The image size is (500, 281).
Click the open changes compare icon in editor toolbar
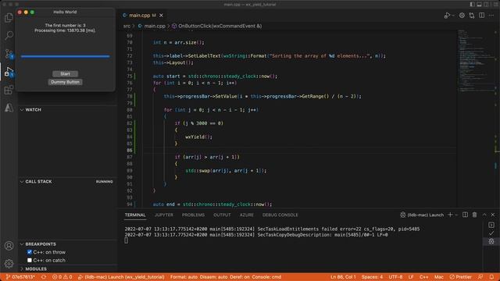[x=472, y=16]
